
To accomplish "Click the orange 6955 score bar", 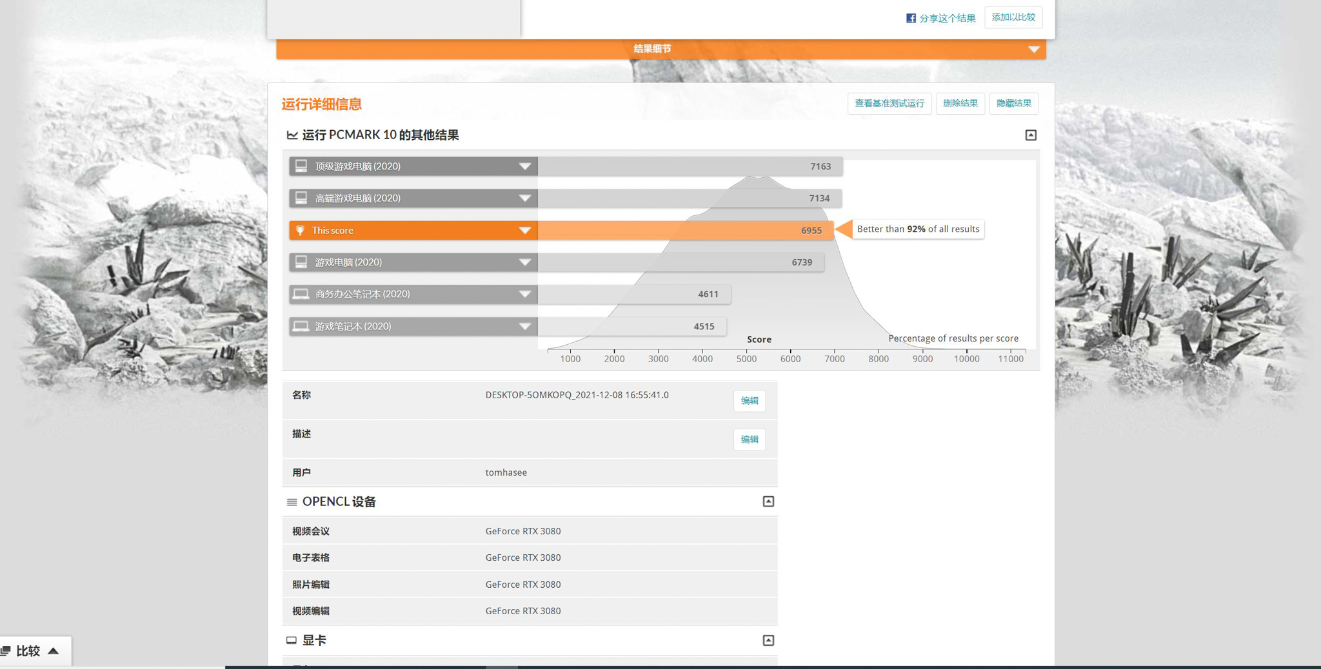I will [x=686, y=231].
